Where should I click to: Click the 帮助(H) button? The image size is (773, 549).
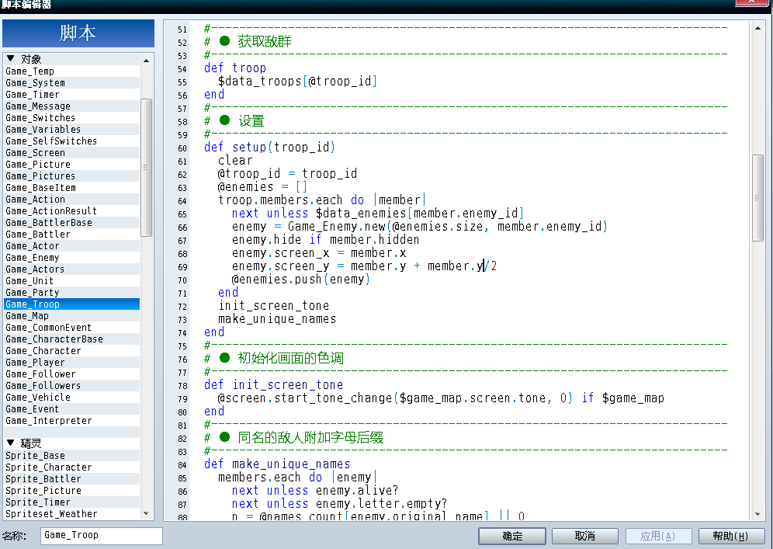[x=730, y=536]
